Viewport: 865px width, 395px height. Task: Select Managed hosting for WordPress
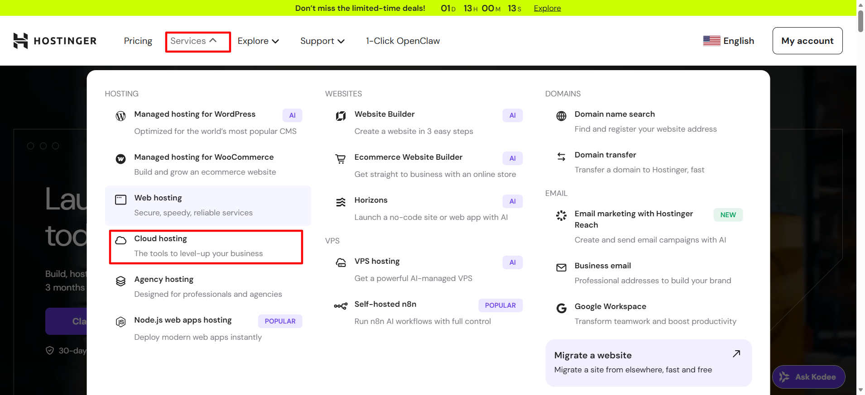click(208, 122)
